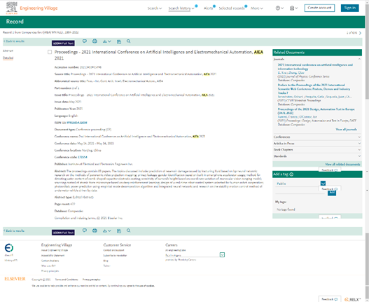Viewport: 369px width, 302px height.
Task: Open the Public tag visibility dropdown
Action: (323, 184)
